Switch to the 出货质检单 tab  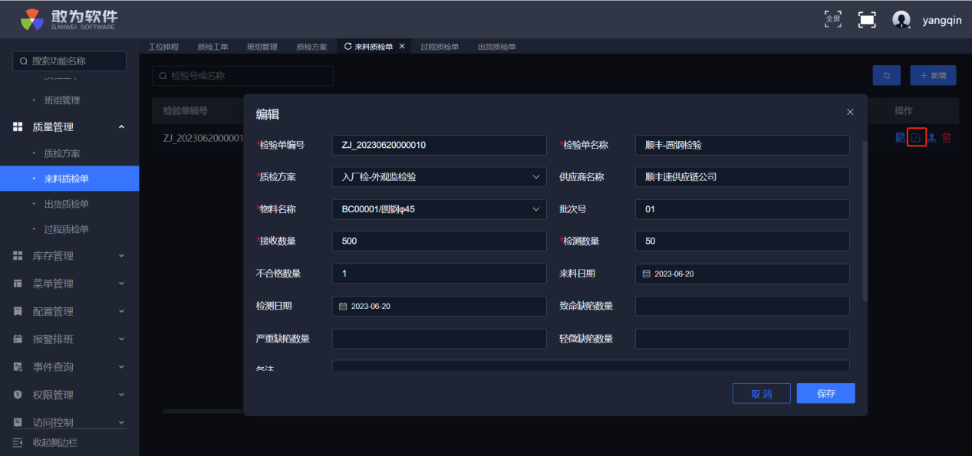(496, 47)
